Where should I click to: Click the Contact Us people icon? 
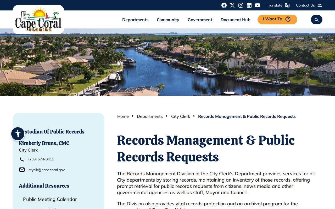click(x=320, y=5)
